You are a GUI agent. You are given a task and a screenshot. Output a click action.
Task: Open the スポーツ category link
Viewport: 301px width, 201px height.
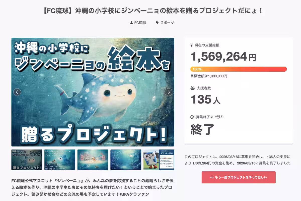click(x=167, y=23)
